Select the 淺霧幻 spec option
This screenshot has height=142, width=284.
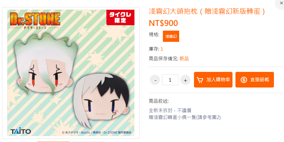pos(171,36)
